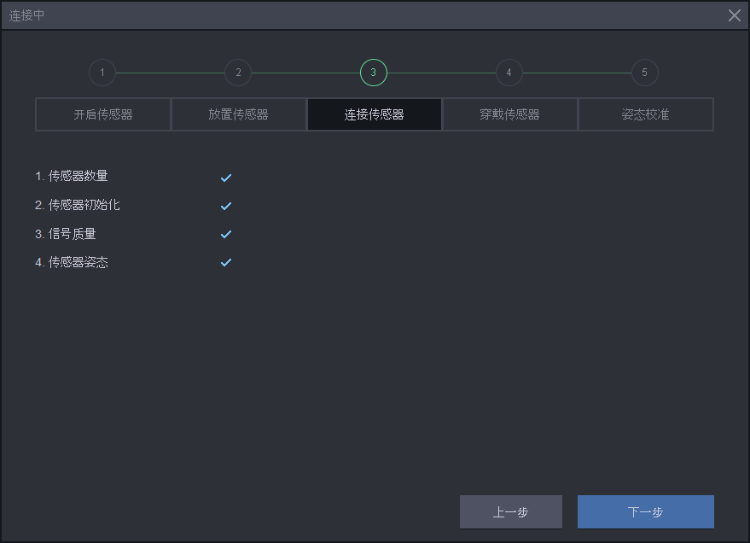750x543 pixels.
Task: Click the highlighted step 3 circle
Action: click(374, 73)
